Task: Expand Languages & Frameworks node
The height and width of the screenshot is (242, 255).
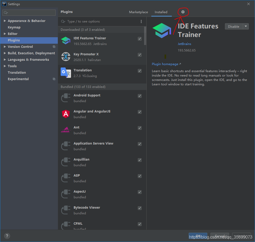Action: [5, 60]
